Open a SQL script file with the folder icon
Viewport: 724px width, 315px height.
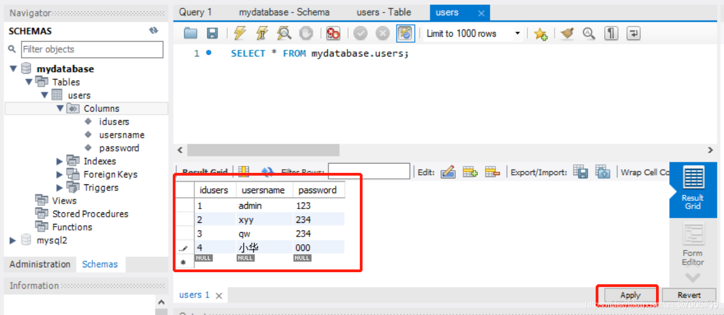pos(190,33)
